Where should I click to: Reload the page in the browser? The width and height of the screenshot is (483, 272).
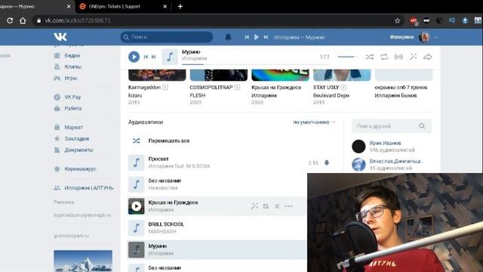10,20
